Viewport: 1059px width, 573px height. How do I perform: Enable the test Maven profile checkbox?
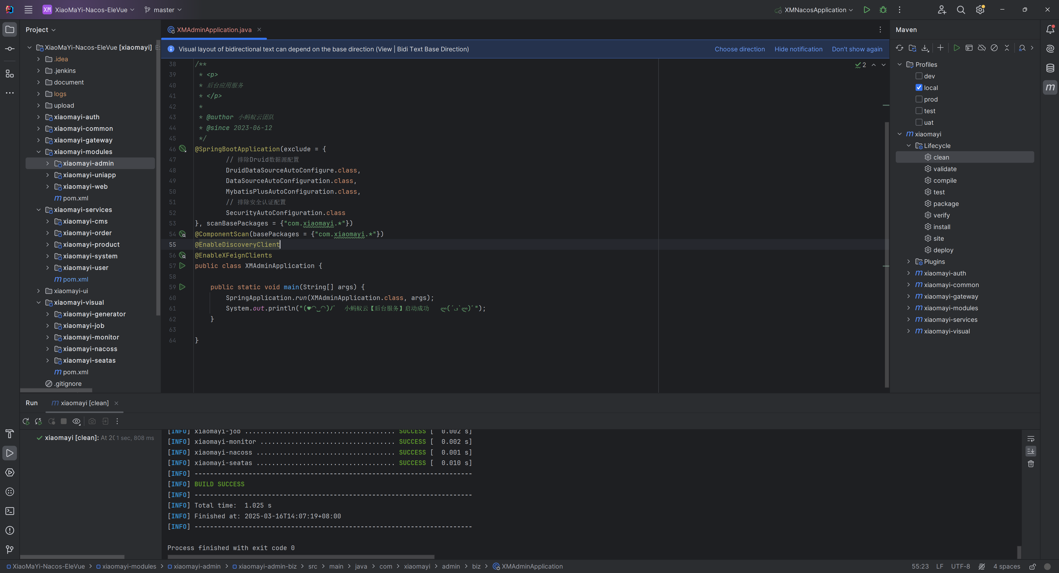coord(919,111)
